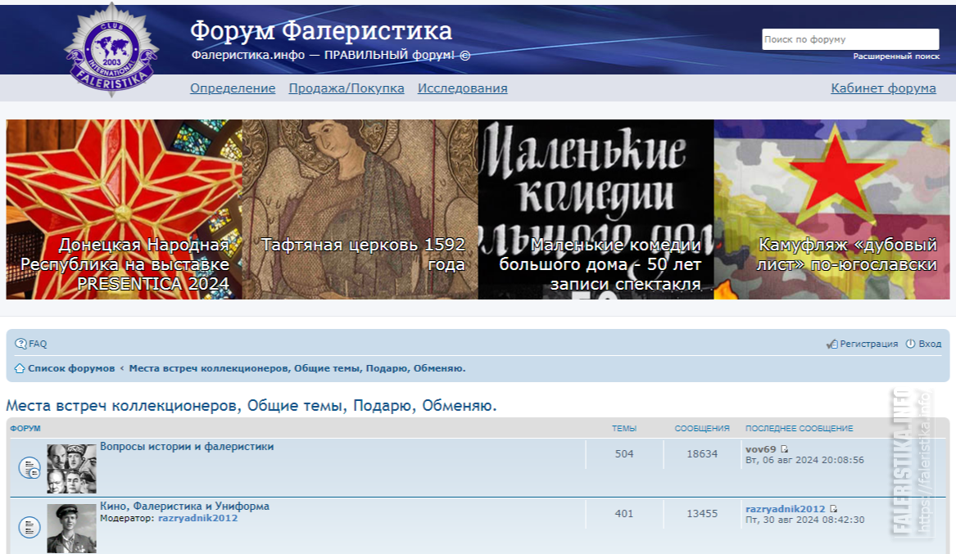Viewport: 956px width, 554px height.
Task: Click the search magnifier in the header search box
Action: tap(932, 38)
